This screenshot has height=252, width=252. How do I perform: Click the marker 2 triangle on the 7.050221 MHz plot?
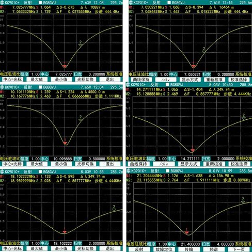click(204, 52)
